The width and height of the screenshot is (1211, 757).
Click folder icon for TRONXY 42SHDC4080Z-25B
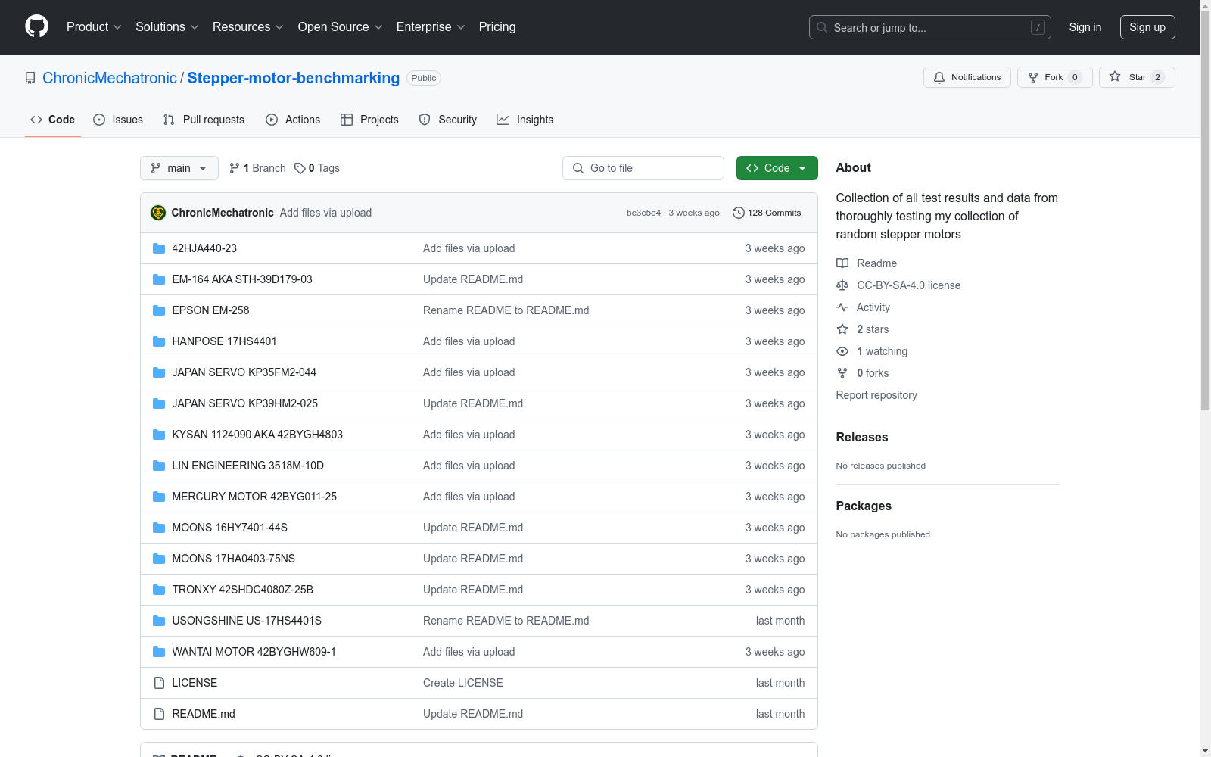(x=159, y=590)
